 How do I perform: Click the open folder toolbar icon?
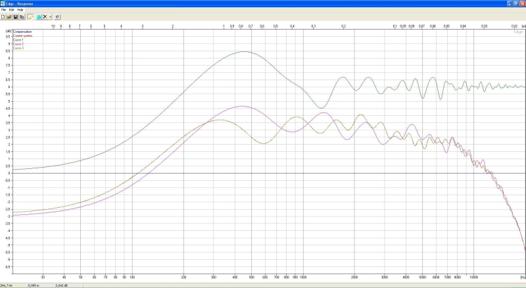coord(9,16)
